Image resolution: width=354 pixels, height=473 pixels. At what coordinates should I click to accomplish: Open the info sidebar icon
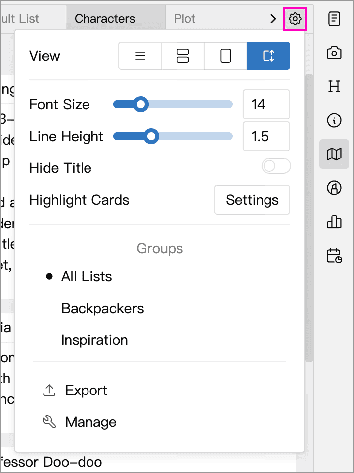pos(334,120)
